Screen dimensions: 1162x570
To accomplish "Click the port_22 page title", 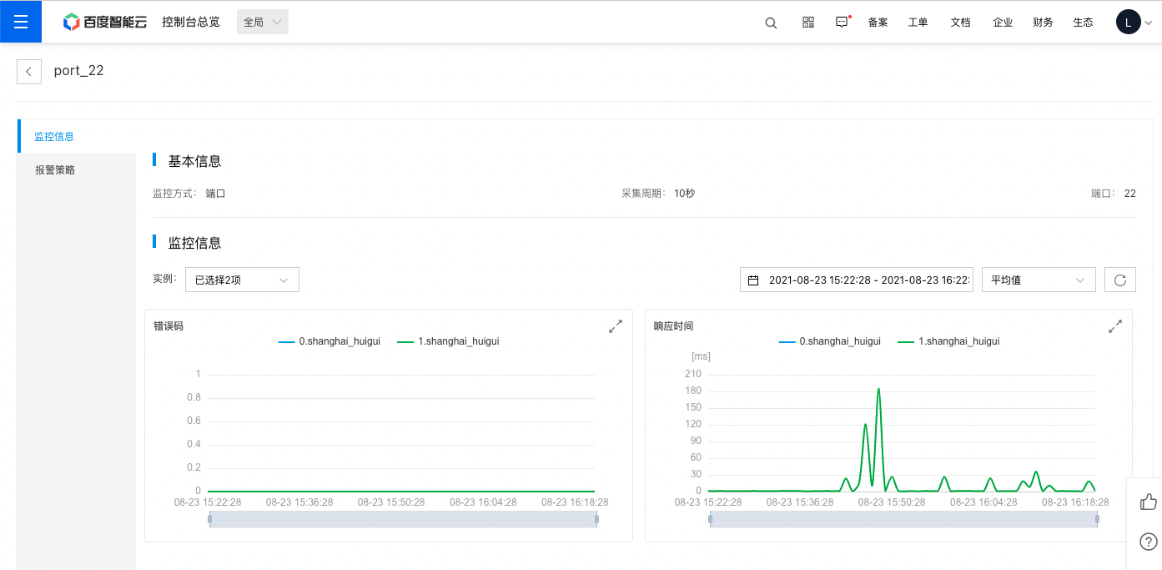I will click(79, 71).
